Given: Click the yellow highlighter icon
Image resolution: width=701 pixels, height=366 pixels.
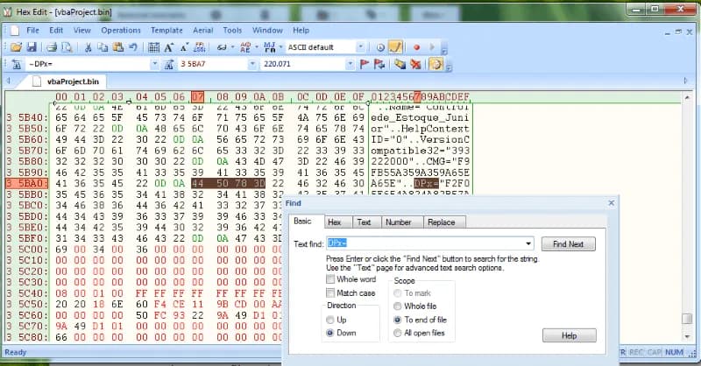Looking at the screenshot, I should coord(400,64).
